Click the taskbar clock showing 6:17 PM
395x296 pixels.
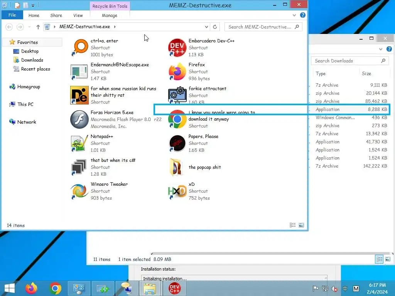click(x=377, y=288)
